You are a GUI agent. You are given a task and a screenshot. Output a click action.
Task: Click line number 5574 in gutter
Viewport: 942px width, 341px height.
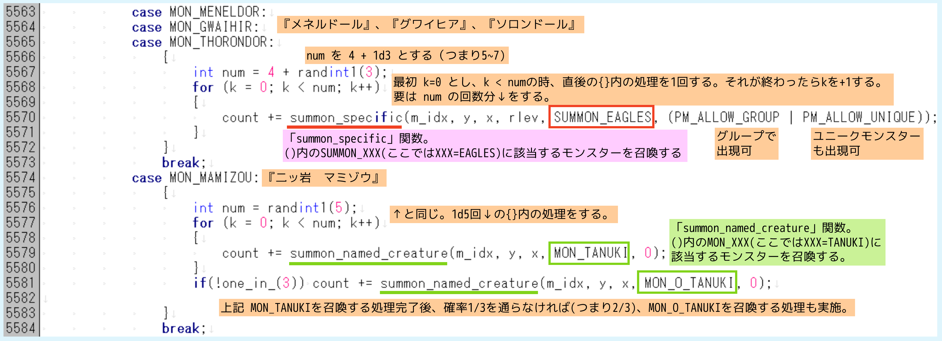pos(21,177)
